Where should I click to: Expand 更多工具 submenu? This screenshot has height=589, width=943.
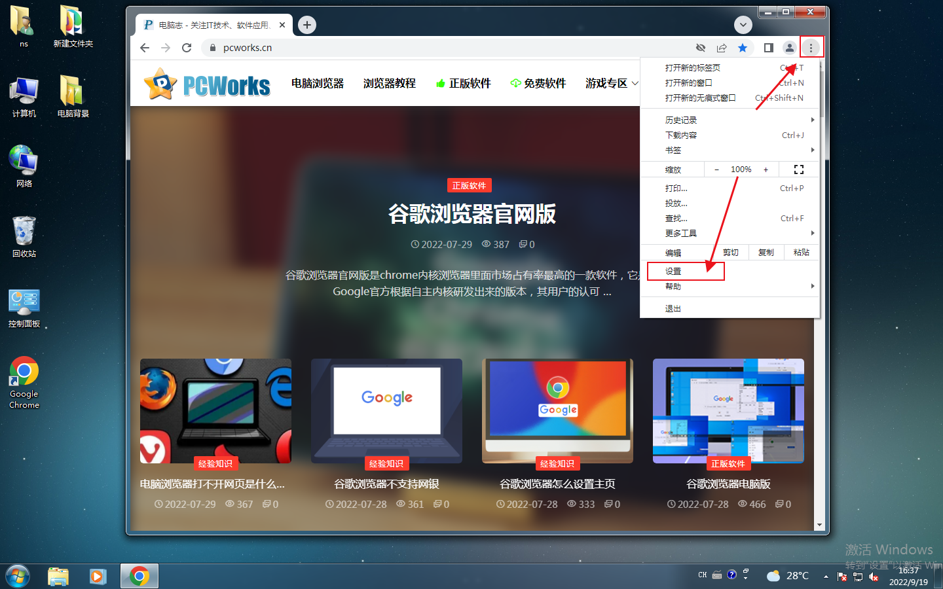click(730, 234)
